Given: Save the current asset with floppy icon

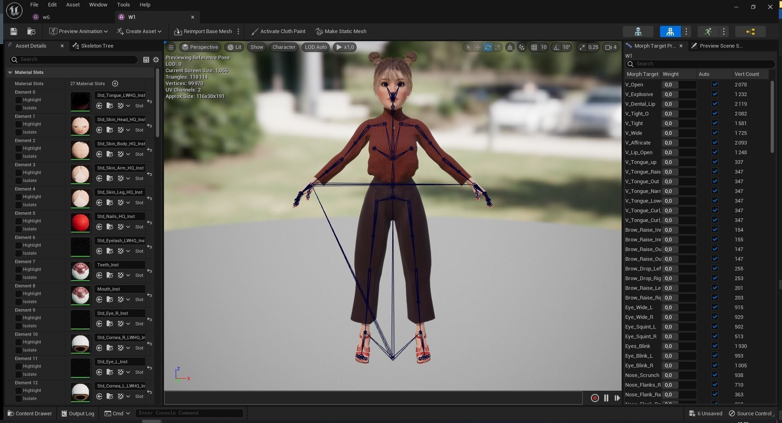Looking at the screenshot, I should coord(13,31).
